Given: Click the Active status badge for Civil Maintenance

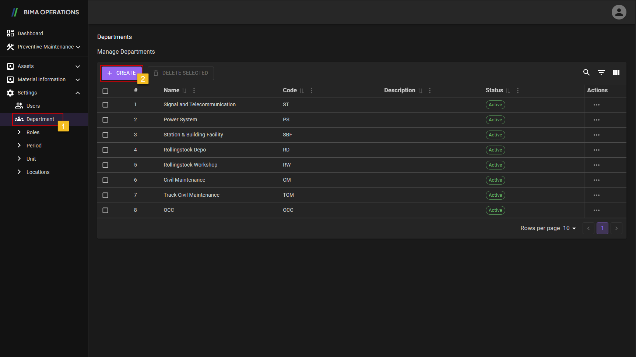Looking at the screenshot, I should 495,180.
